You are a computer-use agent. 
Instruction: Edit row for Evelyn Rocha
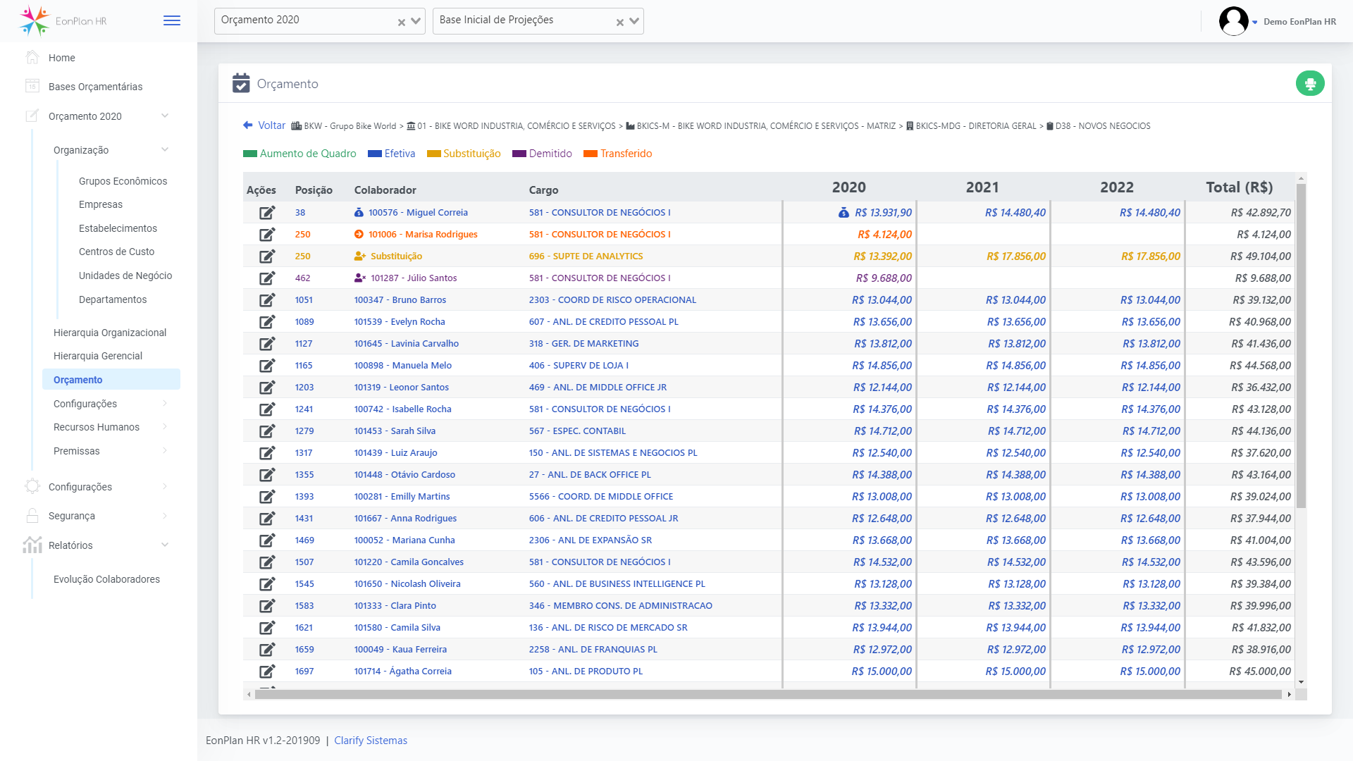point(267,322)
